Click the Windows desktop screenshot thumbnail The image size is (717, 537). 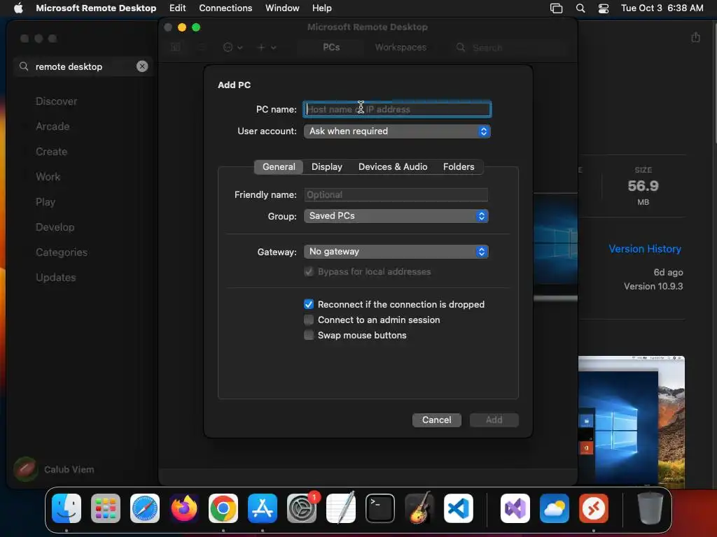click(x=631, y=420)
